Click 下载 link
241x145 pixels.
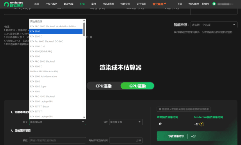coord(179,4)
